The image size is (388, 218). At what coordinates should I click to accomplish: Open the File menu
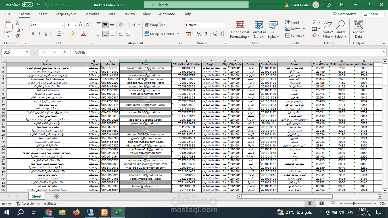click(x=7, y=14)
